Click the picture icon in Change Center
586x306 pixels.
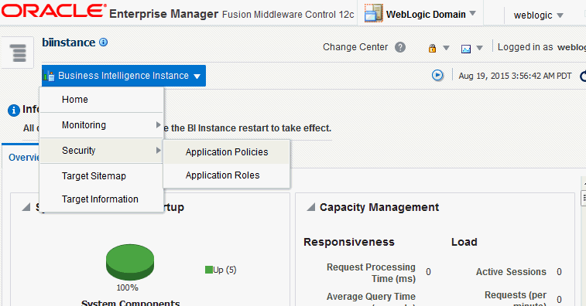[466, 49]
